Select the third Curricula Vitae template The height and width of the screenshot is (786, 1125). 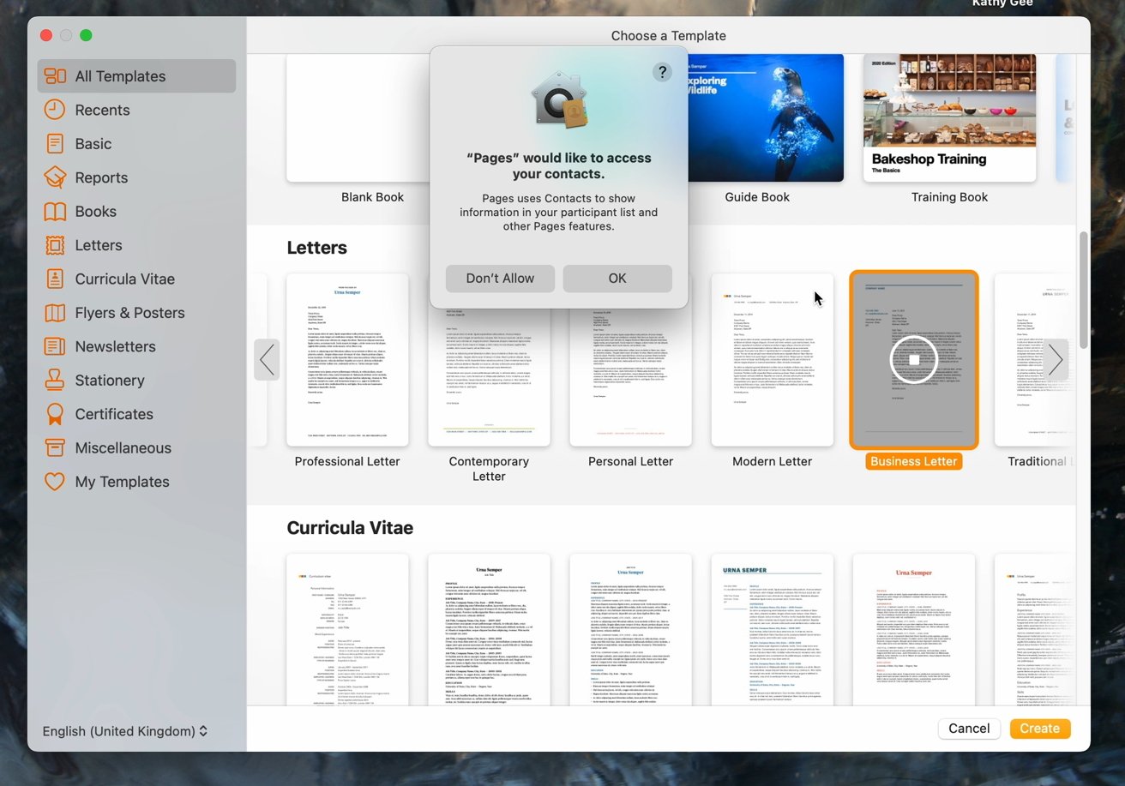pyautogui.click(x=630, y=630)
